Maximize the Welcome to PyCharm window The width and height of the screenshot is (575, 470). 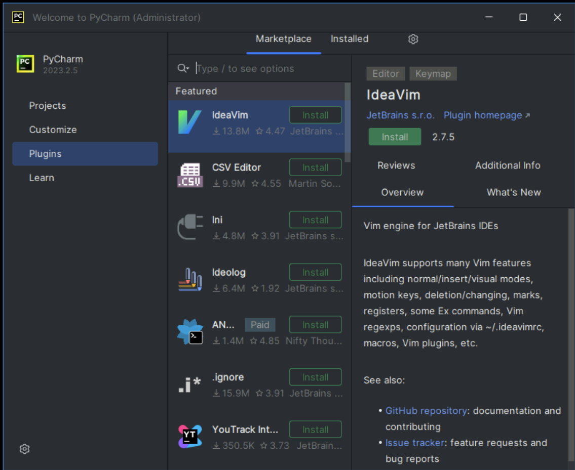click(523, 17)
